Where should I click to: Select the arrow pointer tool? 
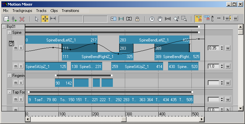pyautogui.click(x=37, y=19)
